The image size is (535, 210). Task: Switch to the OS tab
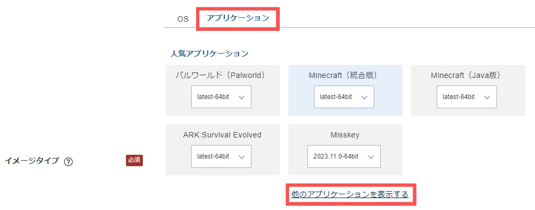point(183,19)
